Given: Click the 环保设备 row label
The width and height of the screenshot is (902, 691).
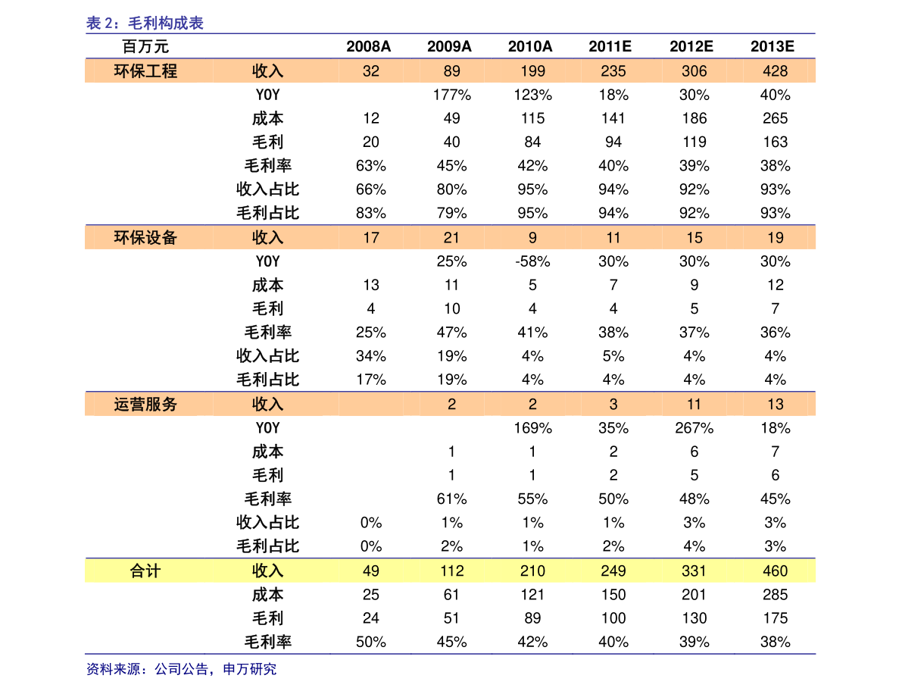Looking at the screenshot, I should tap(145, 238).
